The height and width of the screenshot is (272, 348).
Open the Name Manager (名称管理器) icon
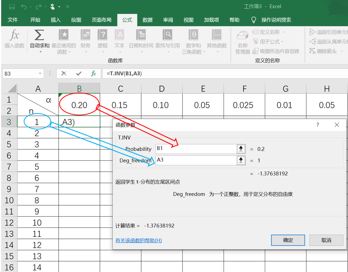click(x=242, y=35)
